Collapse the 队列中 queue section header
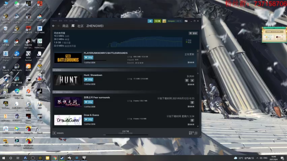287x161 pixels. coord(124,70)
